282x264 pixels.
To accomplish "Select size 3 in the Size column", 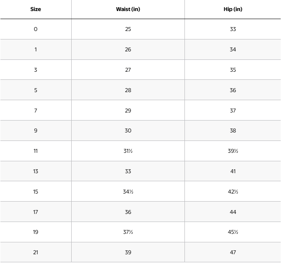I will 36,70.
